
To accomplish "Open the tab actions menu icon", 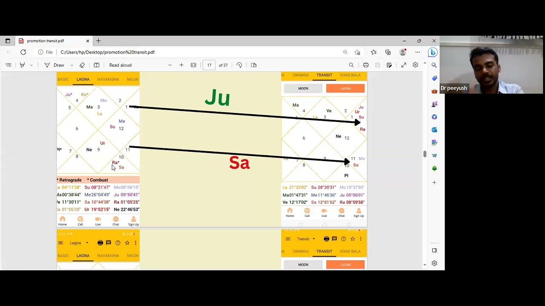I will tap(8, 41).
